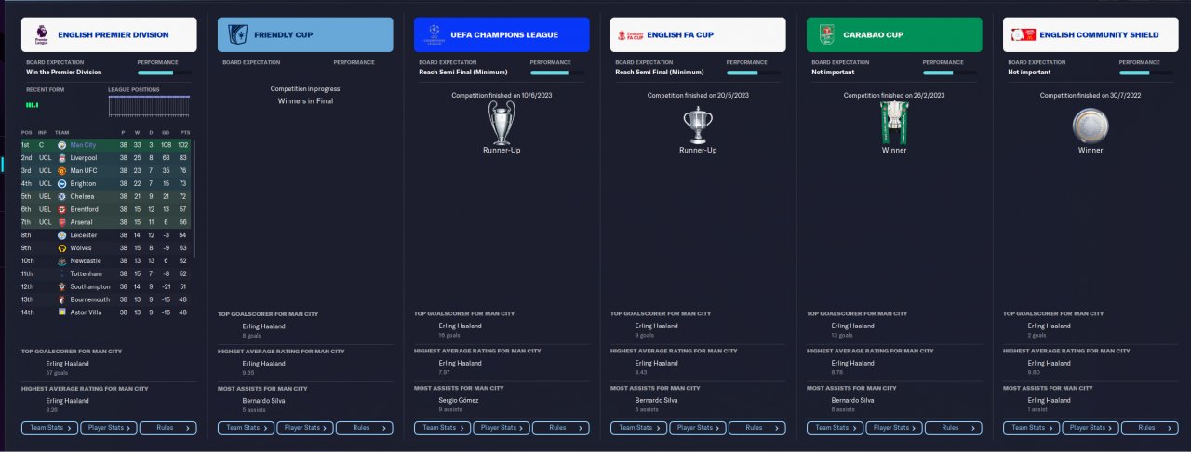Open Team Stats for English Premier Division
This screenshot has height=452, width=1191.
(49, 428)
